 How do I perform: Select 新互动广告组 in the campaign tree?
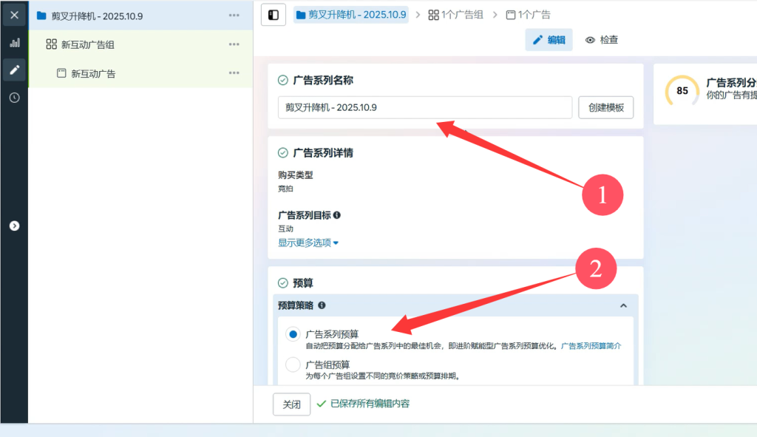point(87,44)
